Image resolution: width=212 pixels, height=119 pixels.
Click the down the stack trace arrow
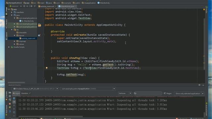tap(14, 109)
